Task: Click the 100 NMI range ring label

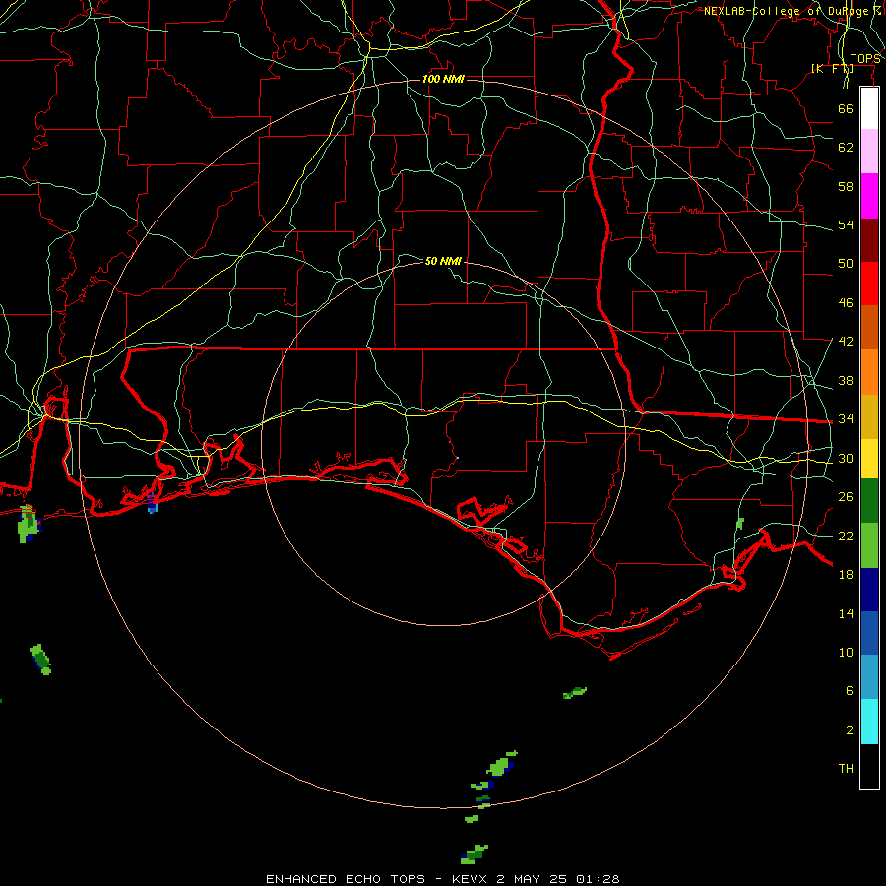Action: (443, 79)
